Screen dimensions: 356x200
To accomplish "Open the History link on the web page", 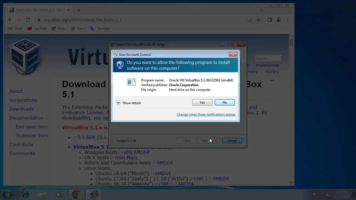I will [x=272, y=72].
